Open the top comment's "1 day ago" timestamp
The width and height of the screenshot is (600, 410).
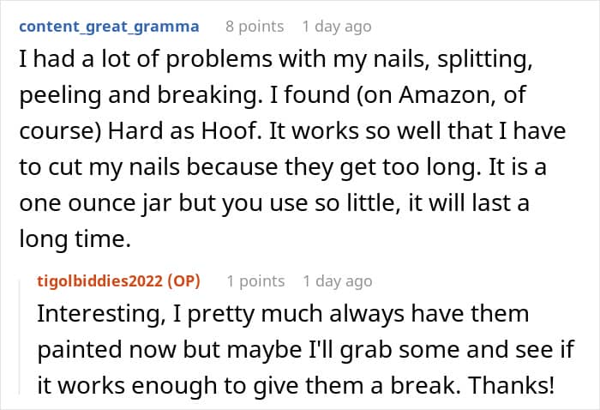[337, 27]
